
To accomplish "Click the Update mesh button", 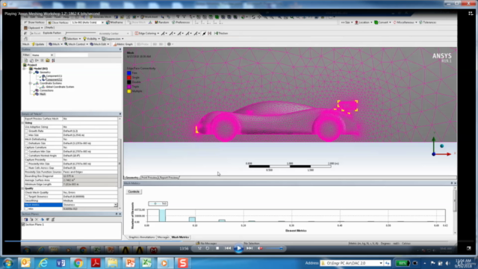I will [38, 44].
